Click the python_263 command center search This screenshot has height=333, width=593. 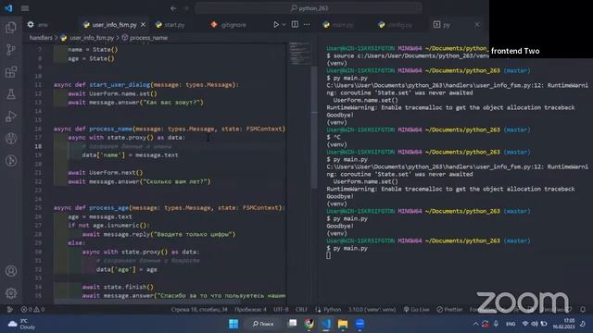(x=309, y=8)
